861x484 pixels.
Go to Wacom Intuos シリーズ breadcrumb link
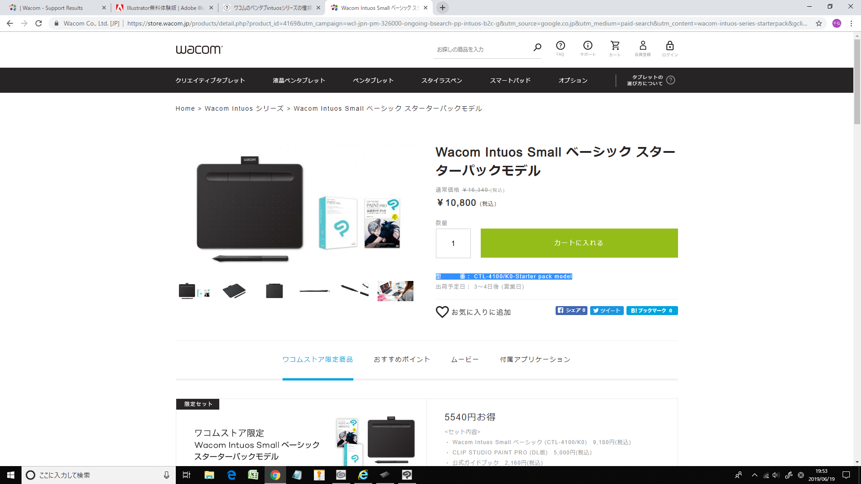pyautogui.click(x=244, y=108)
